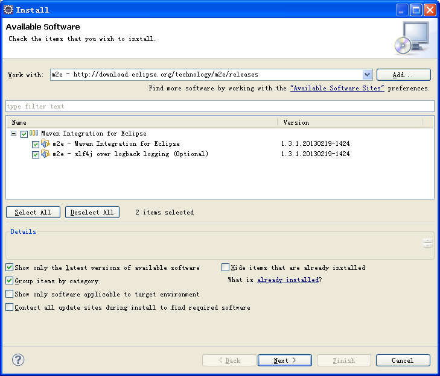Click the slf4j over logback feature icon
Viewport: 440px width, 376px height.
pyautogui.click(x=45, y=154)
